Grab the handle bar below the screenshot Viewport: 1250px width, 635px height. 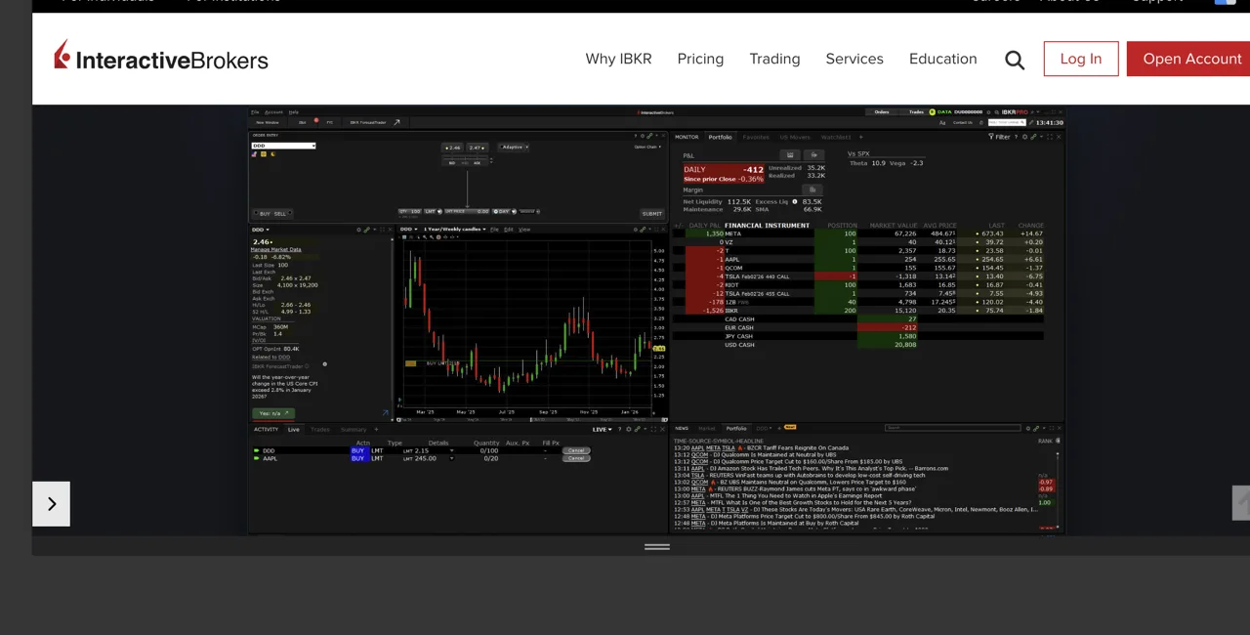(657, 546)
